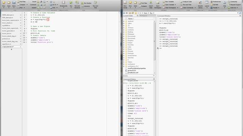This screenshot has width=243, height=136.
Task: Click the Current Folder vertical scrollbar
Action: tap(155, 41)
